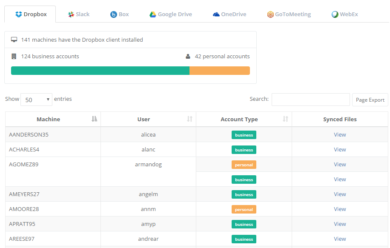Click the orange personal portion of the bar

coord(220,71)
